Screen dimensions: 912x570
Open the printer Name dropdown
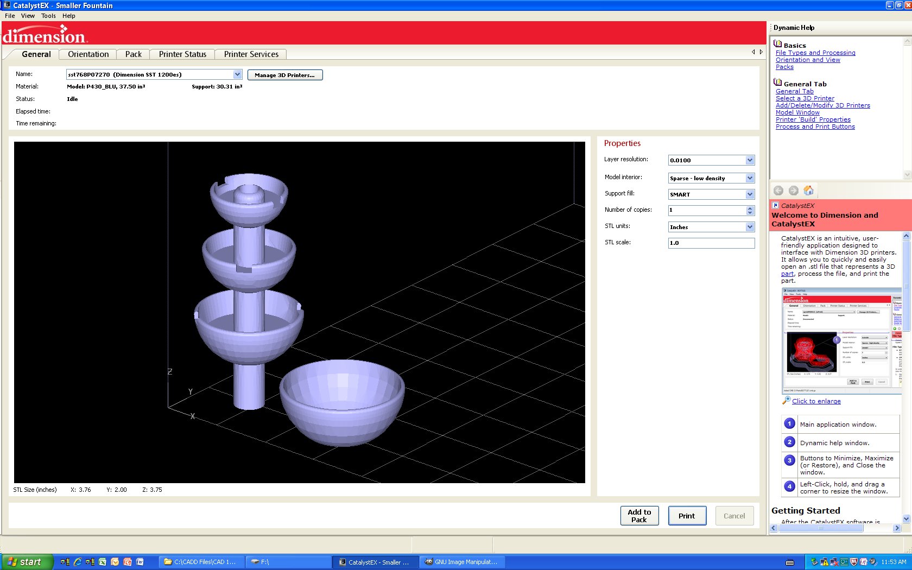[237, 74]
